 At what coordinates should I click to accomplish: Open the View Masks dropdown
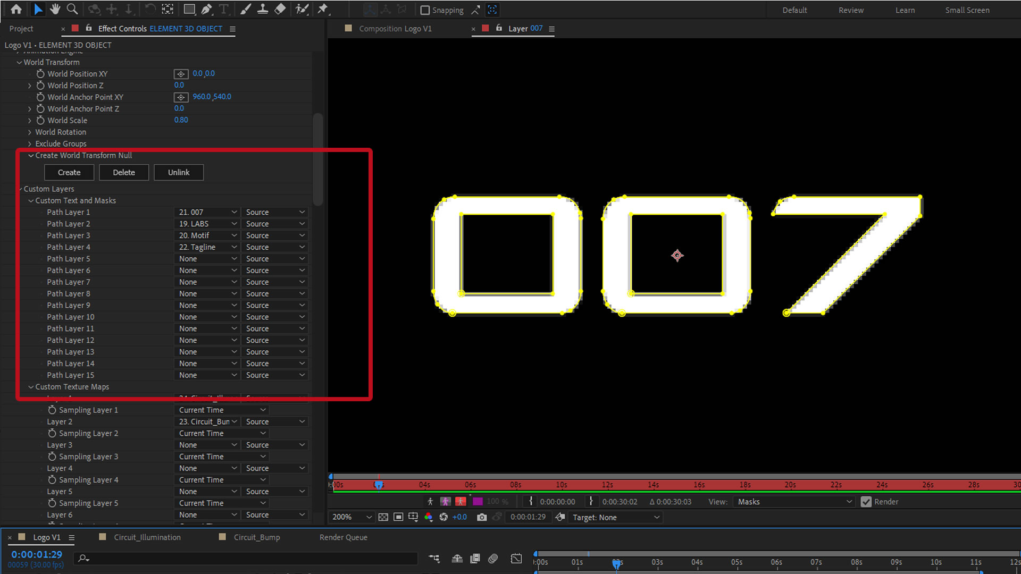point(793,501)
